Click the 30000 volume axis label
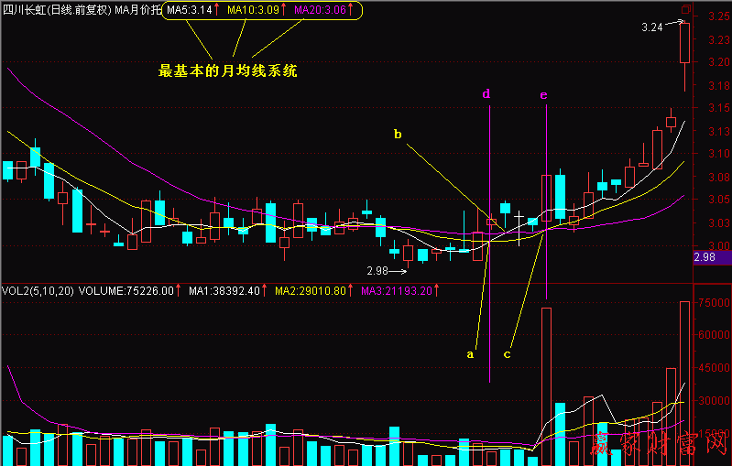The image size is (732, 466). tap(714, 400)
